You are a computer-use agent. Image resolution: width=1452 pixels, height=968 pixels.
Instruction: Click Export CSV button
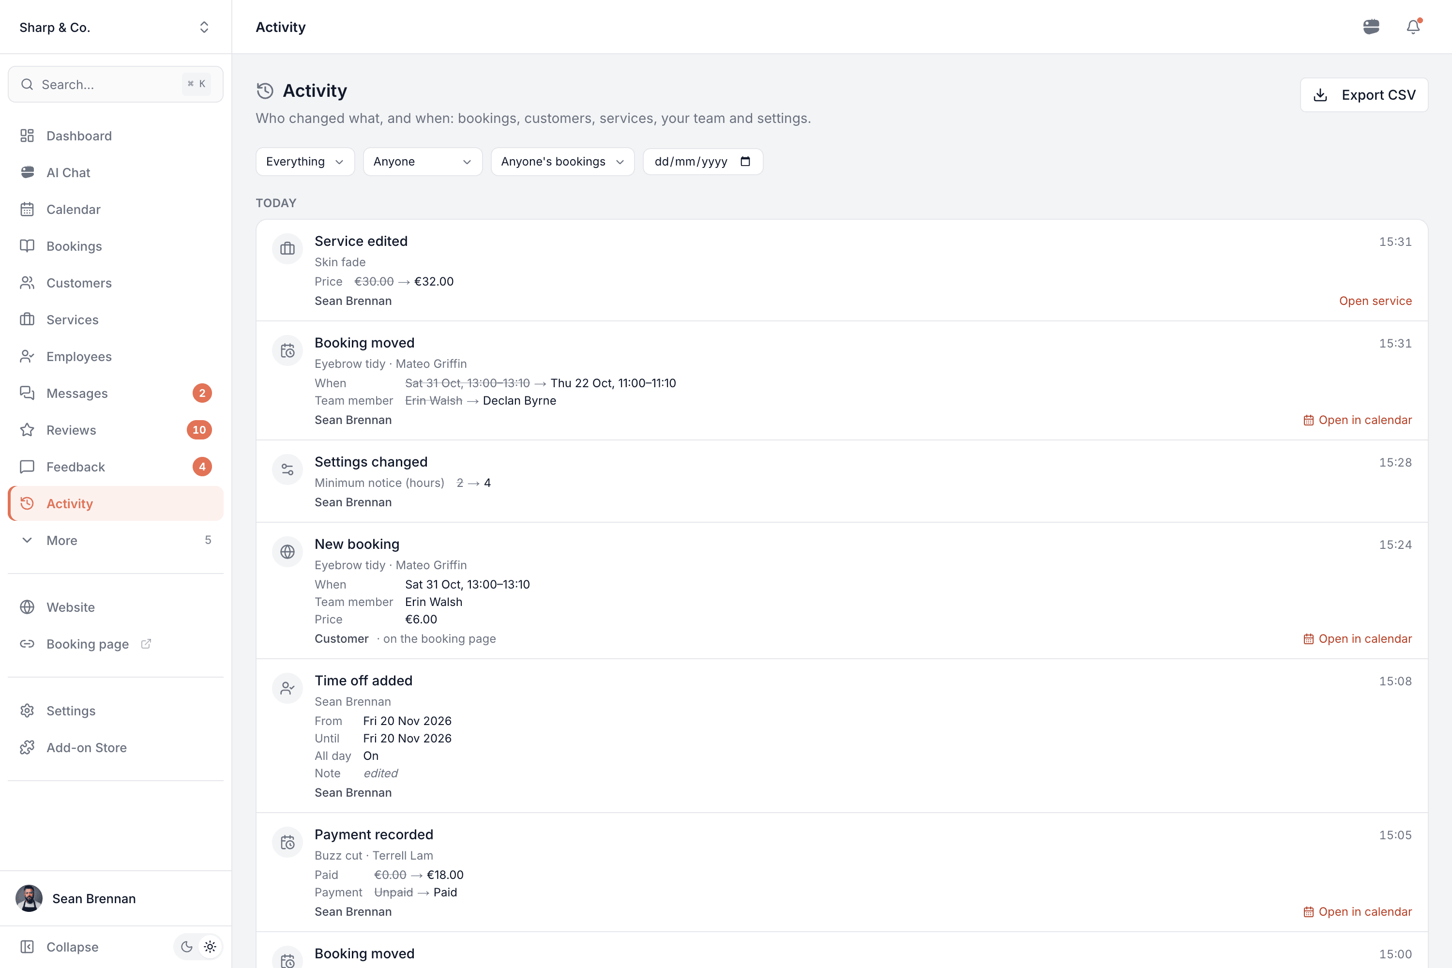pyautogui.click(x=1364, y=94)
